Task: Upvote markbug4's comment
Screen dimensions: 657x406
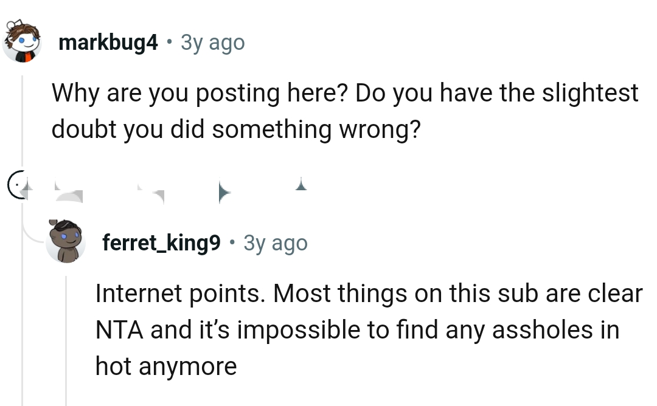Action: 27,187
